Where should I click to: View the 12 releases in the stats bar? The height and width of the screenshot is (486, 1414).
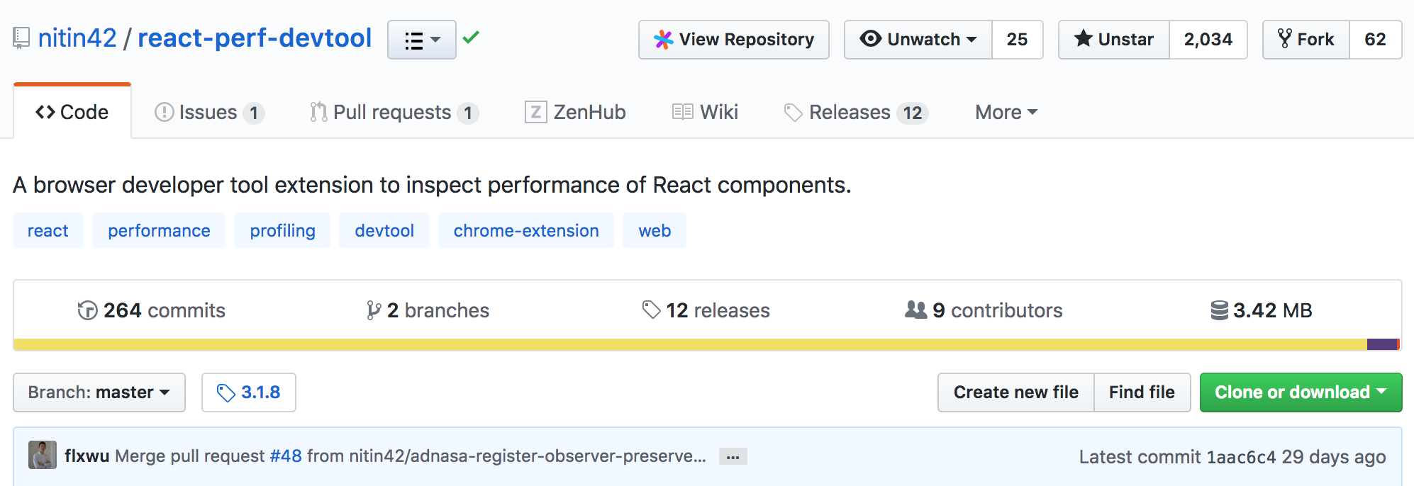pos(706,310)
